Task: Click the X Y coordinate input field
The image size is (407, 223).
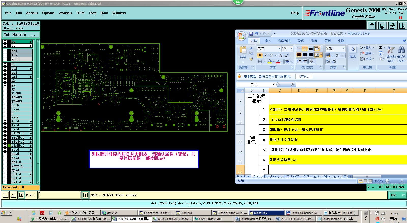Action: pos(60,195)
